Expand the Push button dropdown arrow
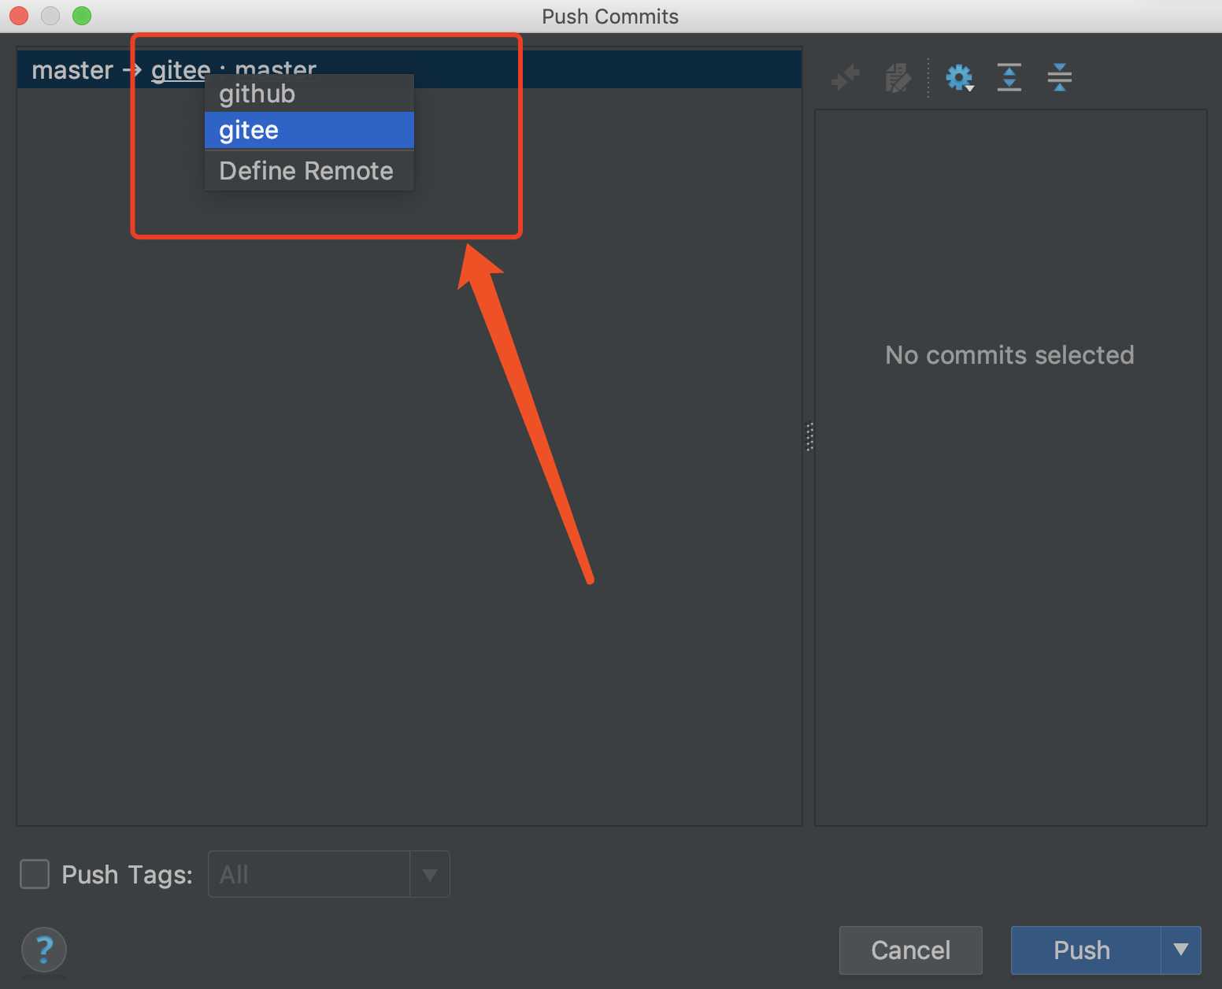The width and height of the screenshot is (1222, 989). pyautogui.click(x=1181, y=950)
